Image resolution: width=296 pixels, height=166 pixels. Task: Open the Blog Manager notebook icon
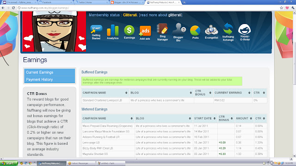[x=162, y=32]
